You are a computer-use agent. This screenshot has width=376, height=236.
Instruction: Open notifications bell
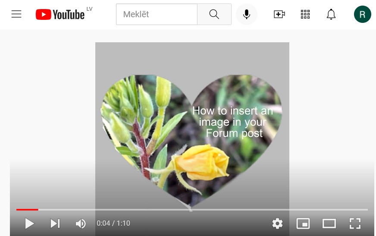331,14
